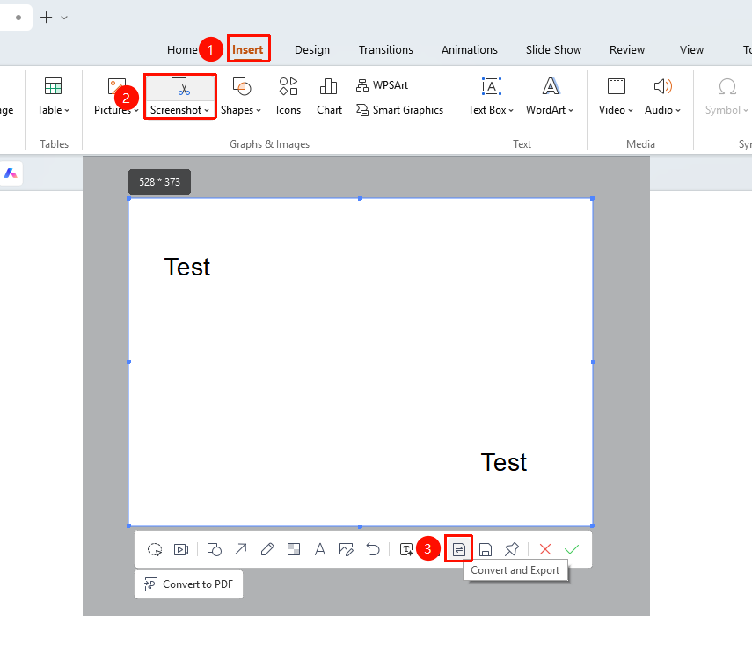Screen dimensions: 752x646
Task: Open a new tab with plus button
Action: [46, 18]
